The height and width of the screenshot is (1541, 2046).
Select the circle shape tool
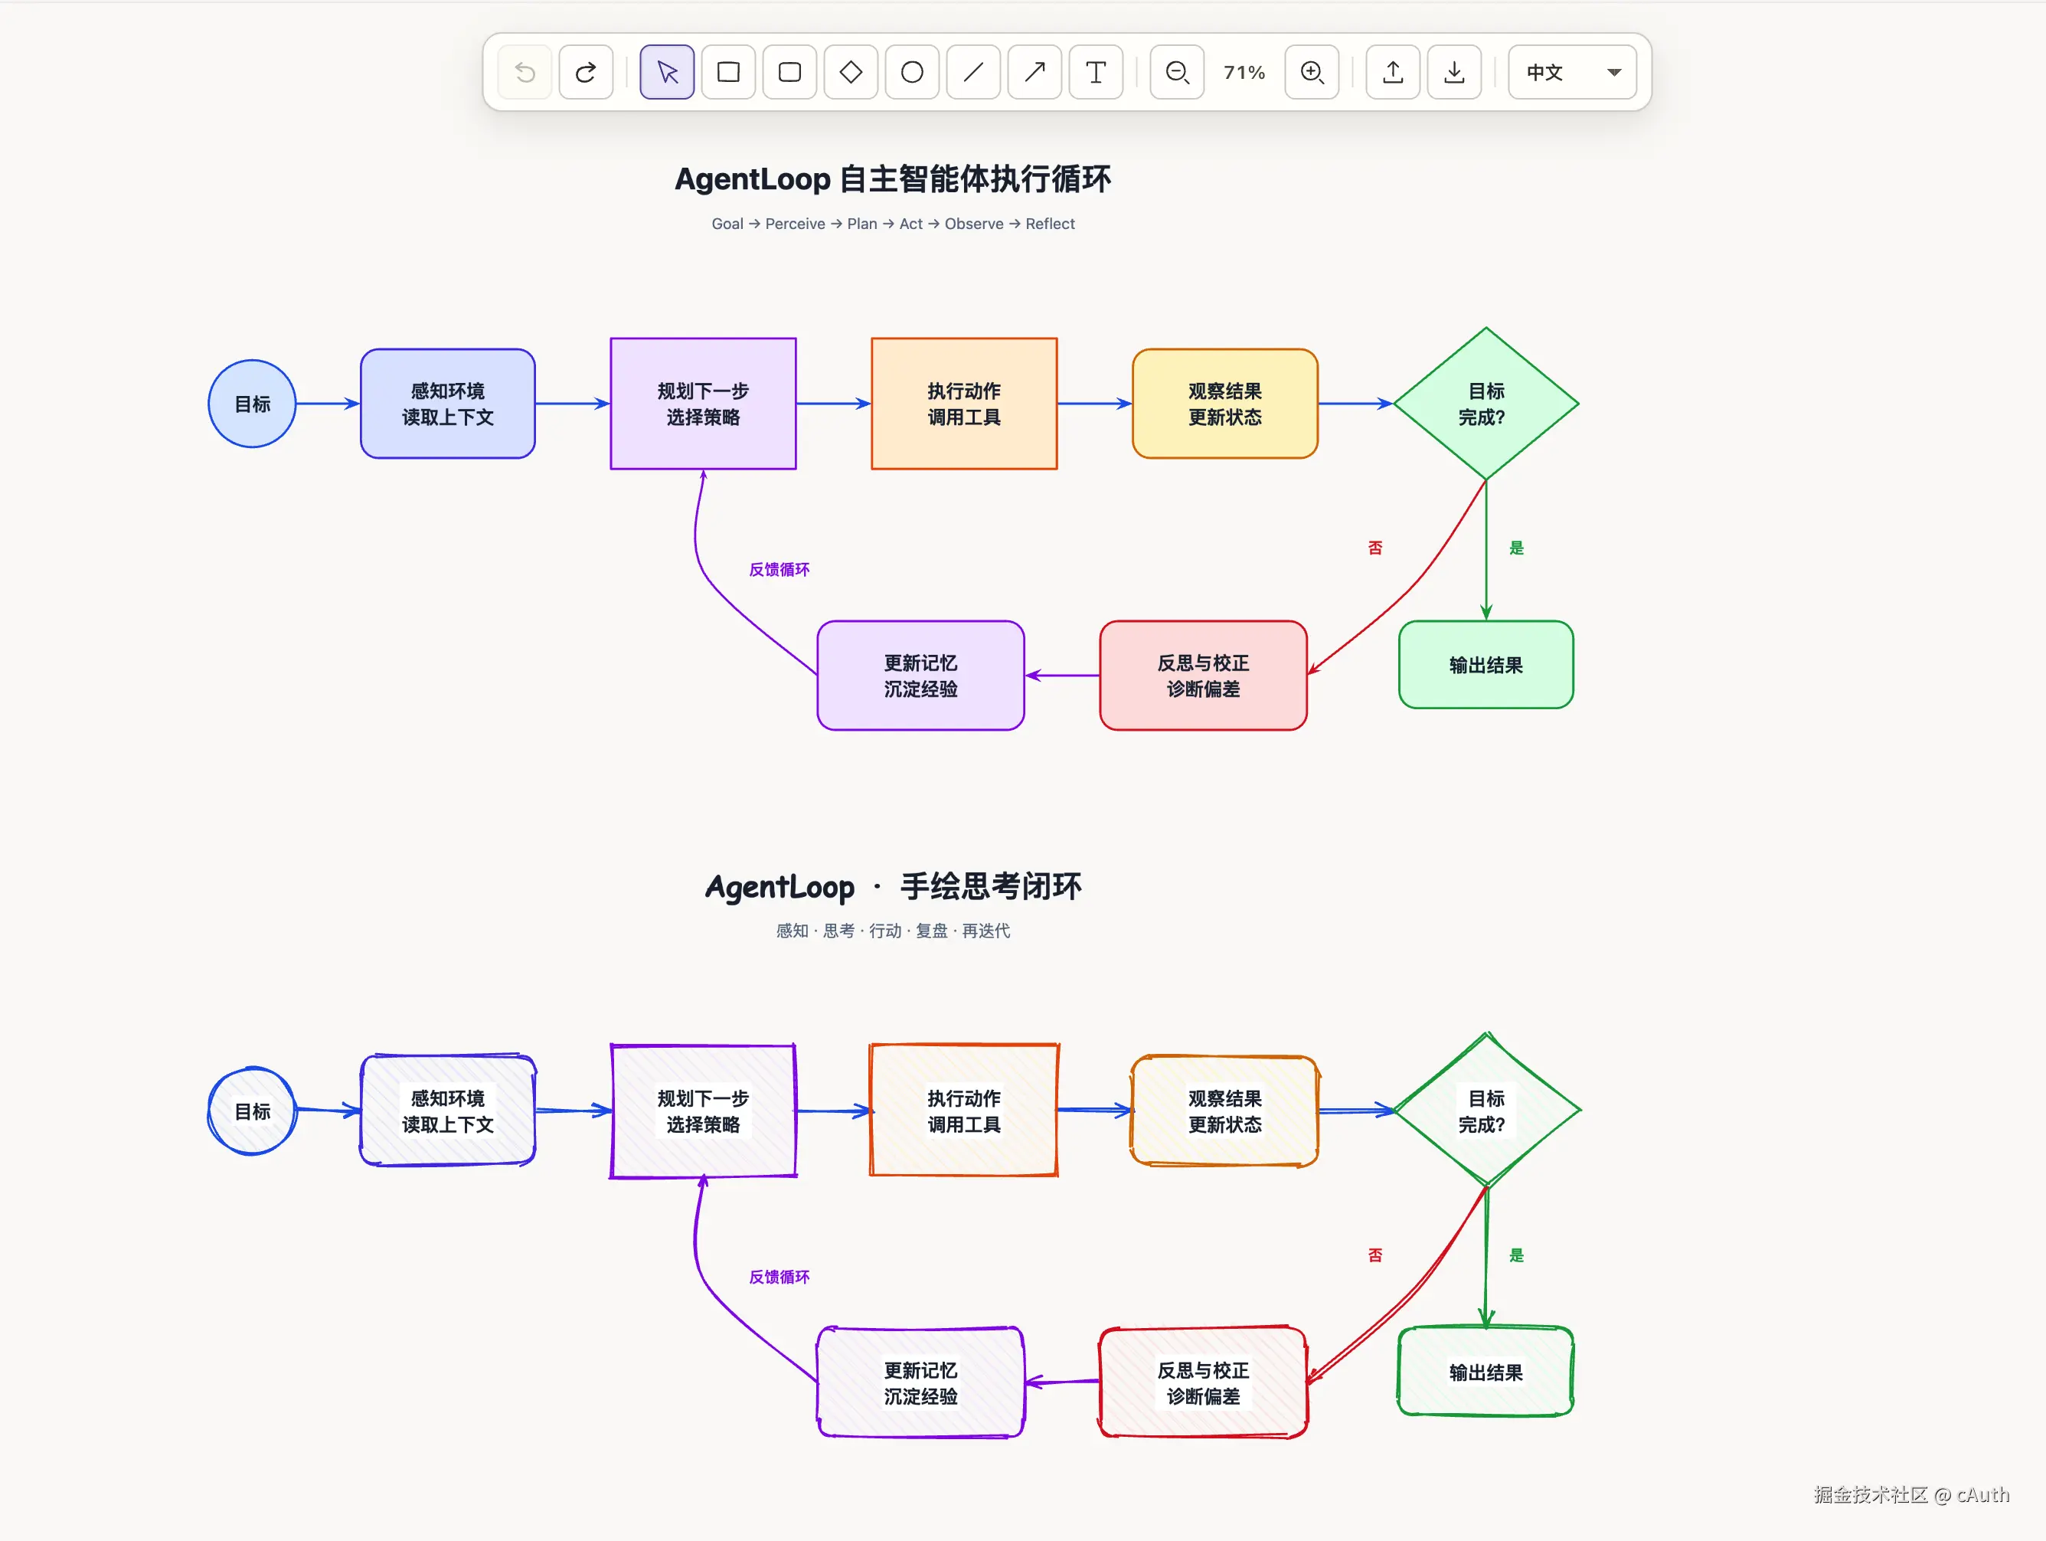click(x=912, y=72)
